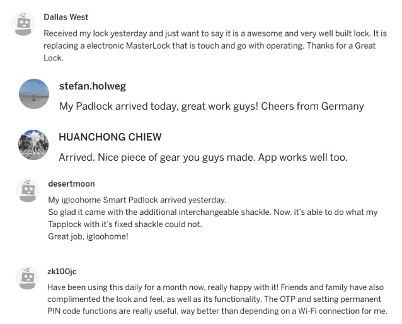Select the 'App works well too' comment

(x=203, y=157)
